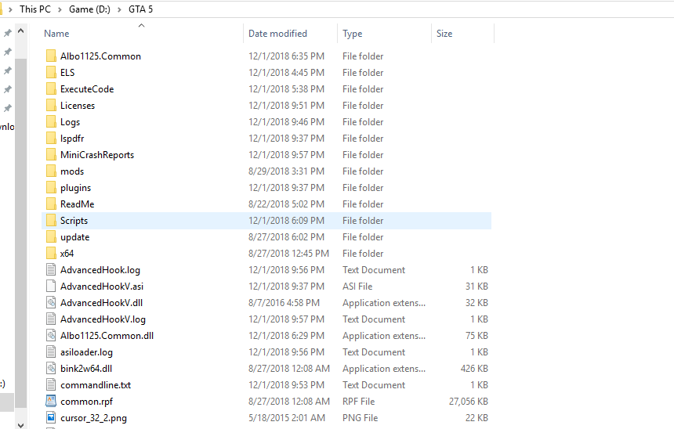This screenshot has width=674, height=429.
Task: Navigate to Game (D:) in breadcrumb
Action: tap(89, 9)
